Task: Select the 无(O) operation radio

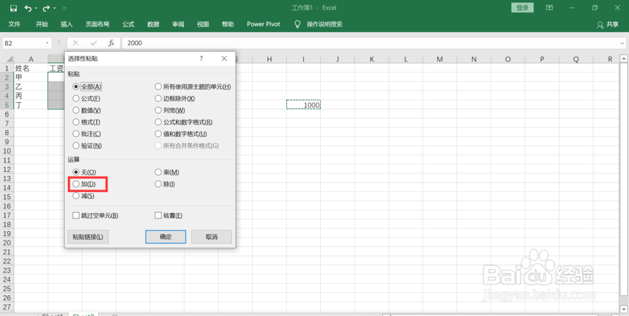Action: pos(84,172)
